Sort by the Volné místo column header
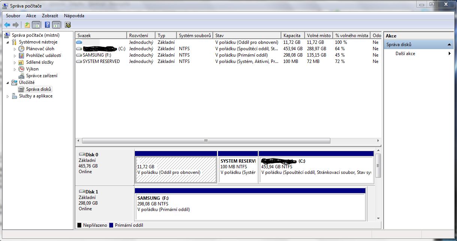457x241 pixels. click(319, 36)
